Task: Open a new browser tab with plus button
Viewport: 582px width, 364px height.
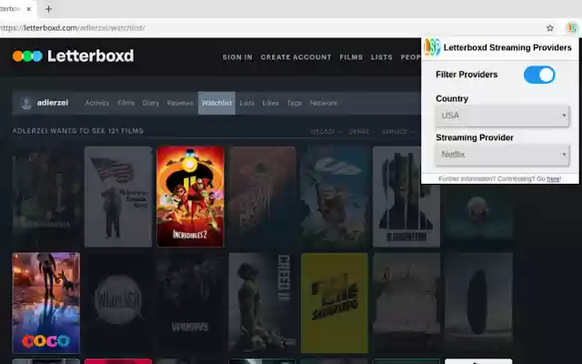Action: click(48, 9)
